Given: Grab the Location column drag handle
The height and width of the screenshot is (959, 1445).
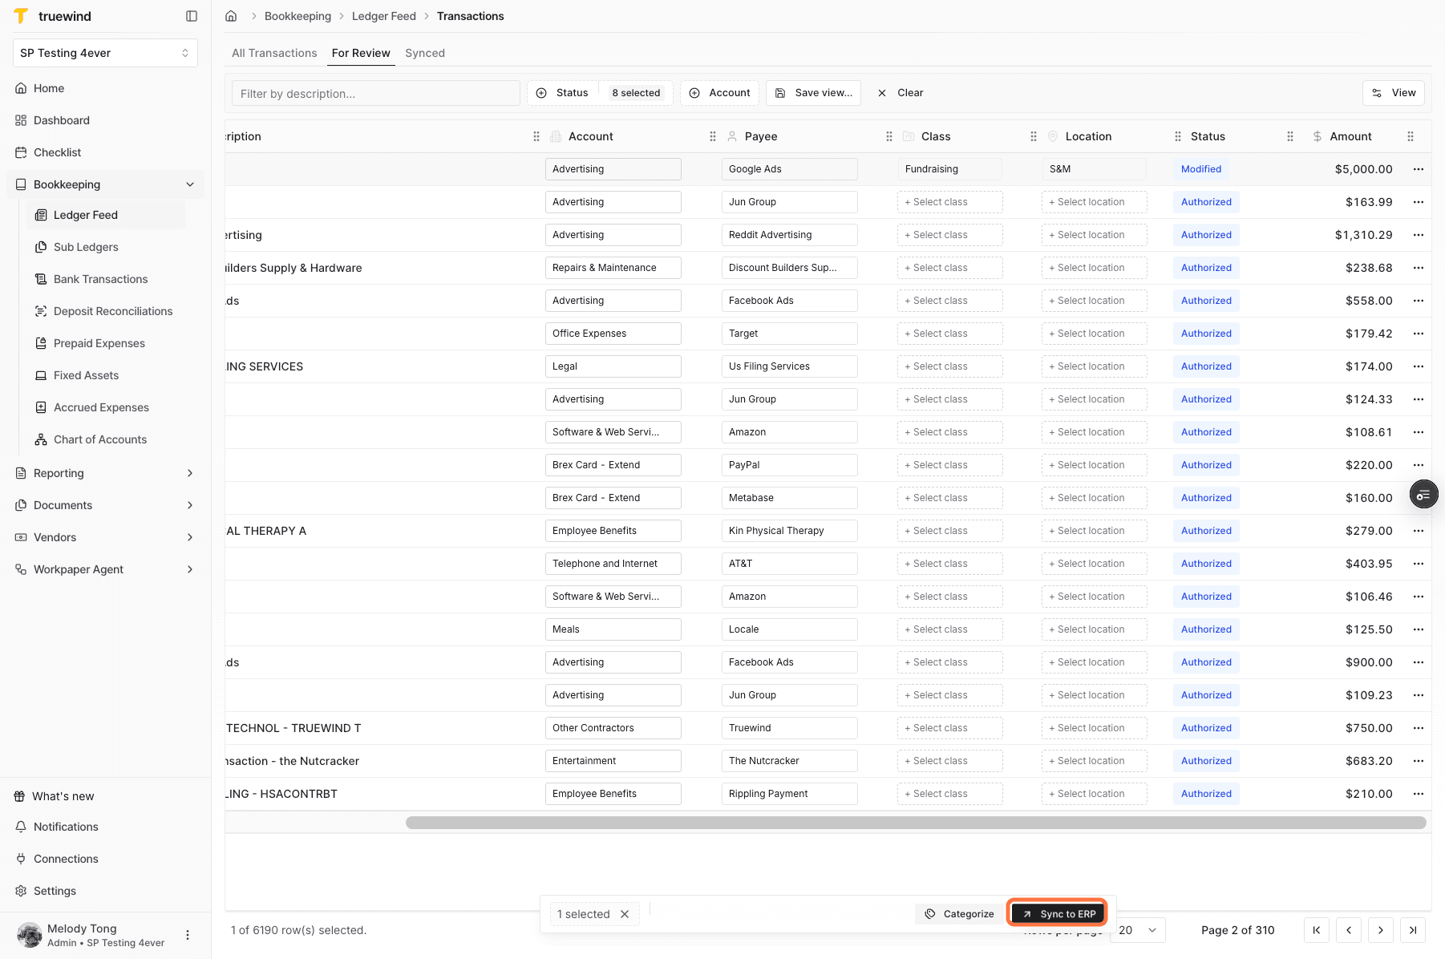Looking at the screenshot, I should point(1178,136).
